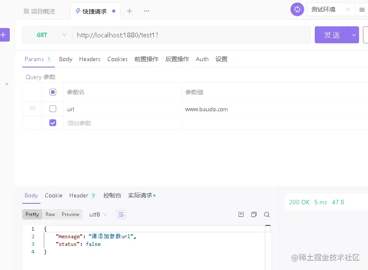Screen dimensions: 368x270
Task: Click the 47 B response size
Action: 338,202
